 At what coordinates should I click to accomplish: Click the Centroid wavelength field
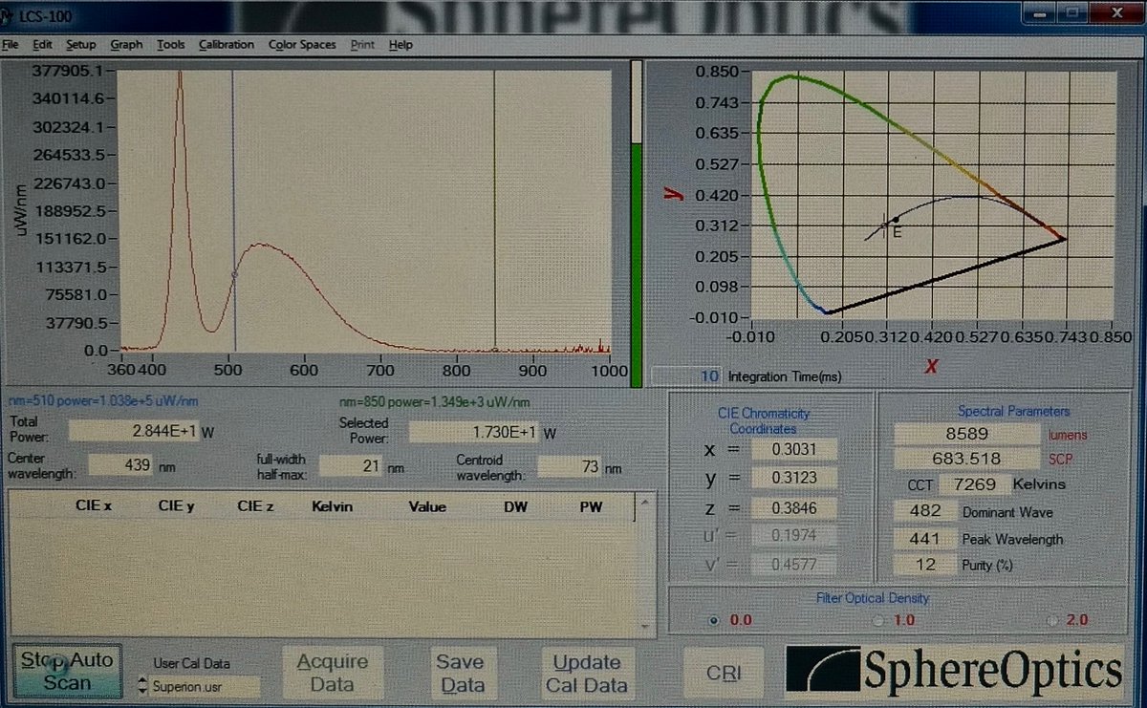tap(570, 467)
